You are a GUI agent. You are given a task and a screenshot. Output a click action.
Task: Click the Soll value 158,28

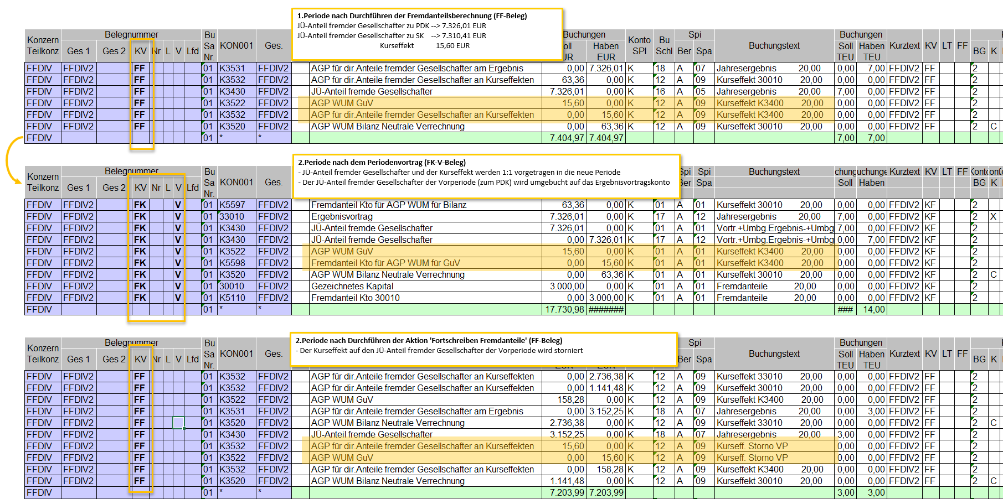tap(564, 399)
